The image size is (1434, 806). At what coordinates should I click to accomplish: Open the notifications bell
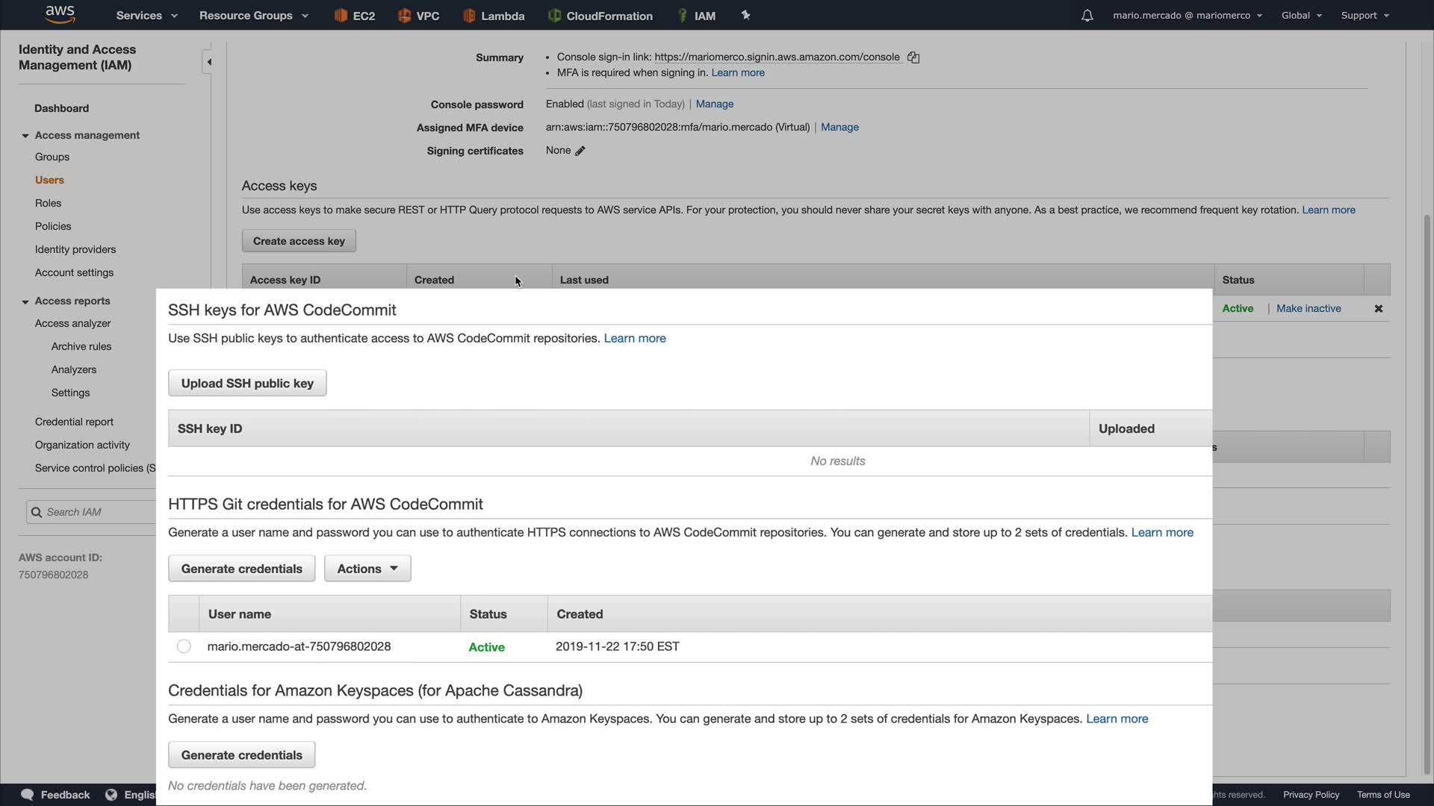(1087, 16)
